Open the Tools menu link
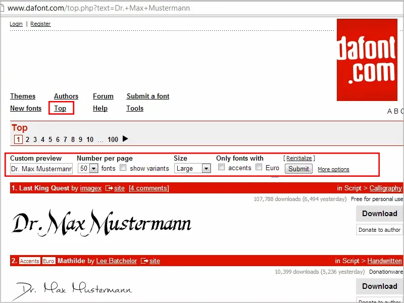Viewport: 404px width, 303px height. pyautogui.click(x=135, y=108)
